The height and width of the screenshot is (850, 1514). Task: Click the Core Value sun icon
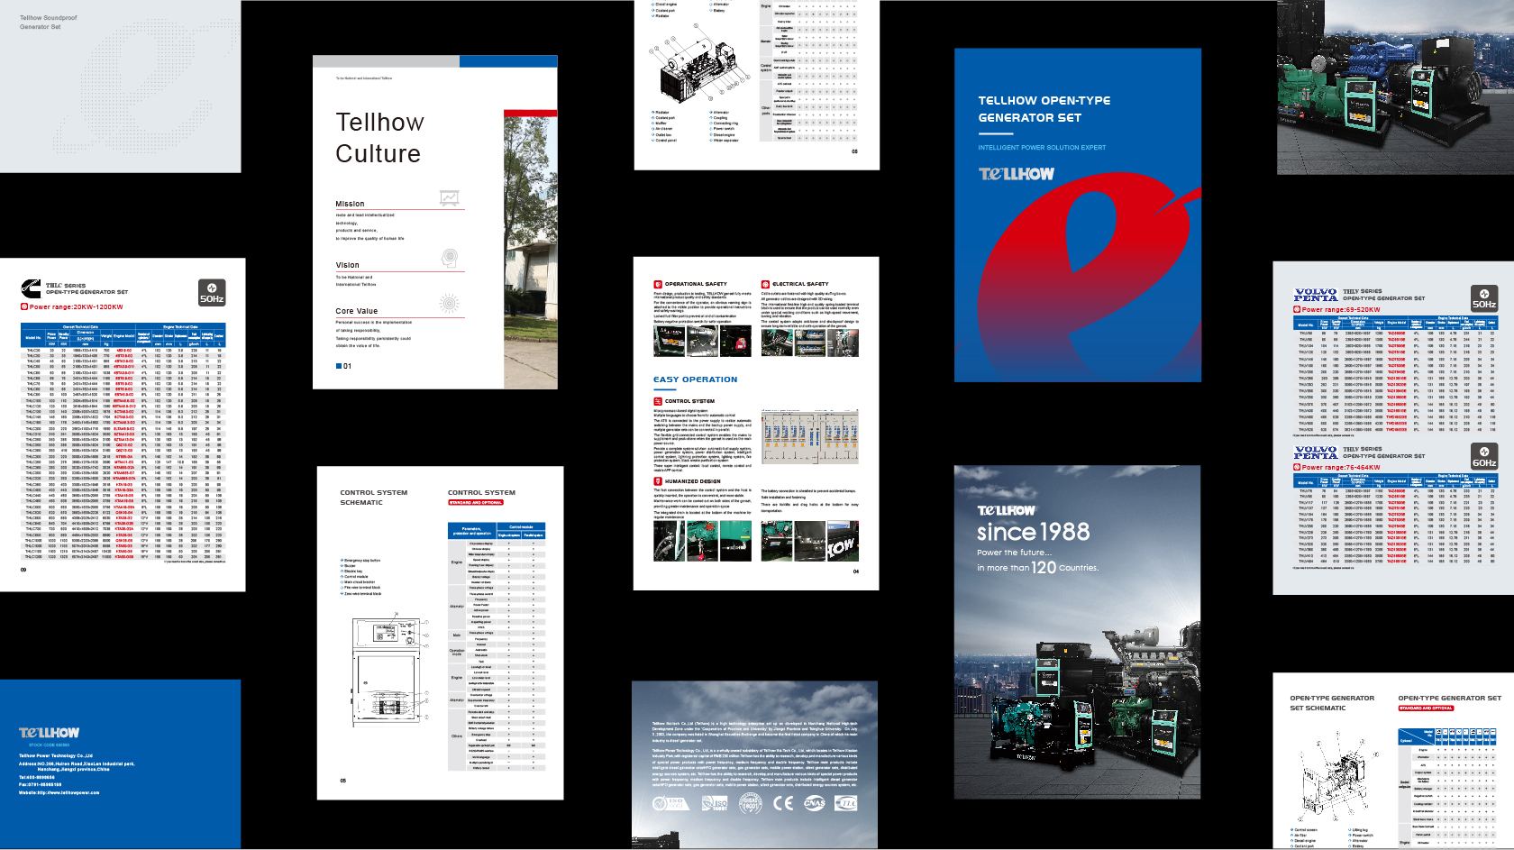(x=449, y=305)
